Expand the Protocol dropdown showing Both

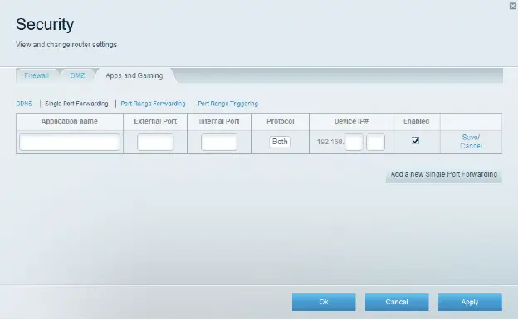coord(280,142)
